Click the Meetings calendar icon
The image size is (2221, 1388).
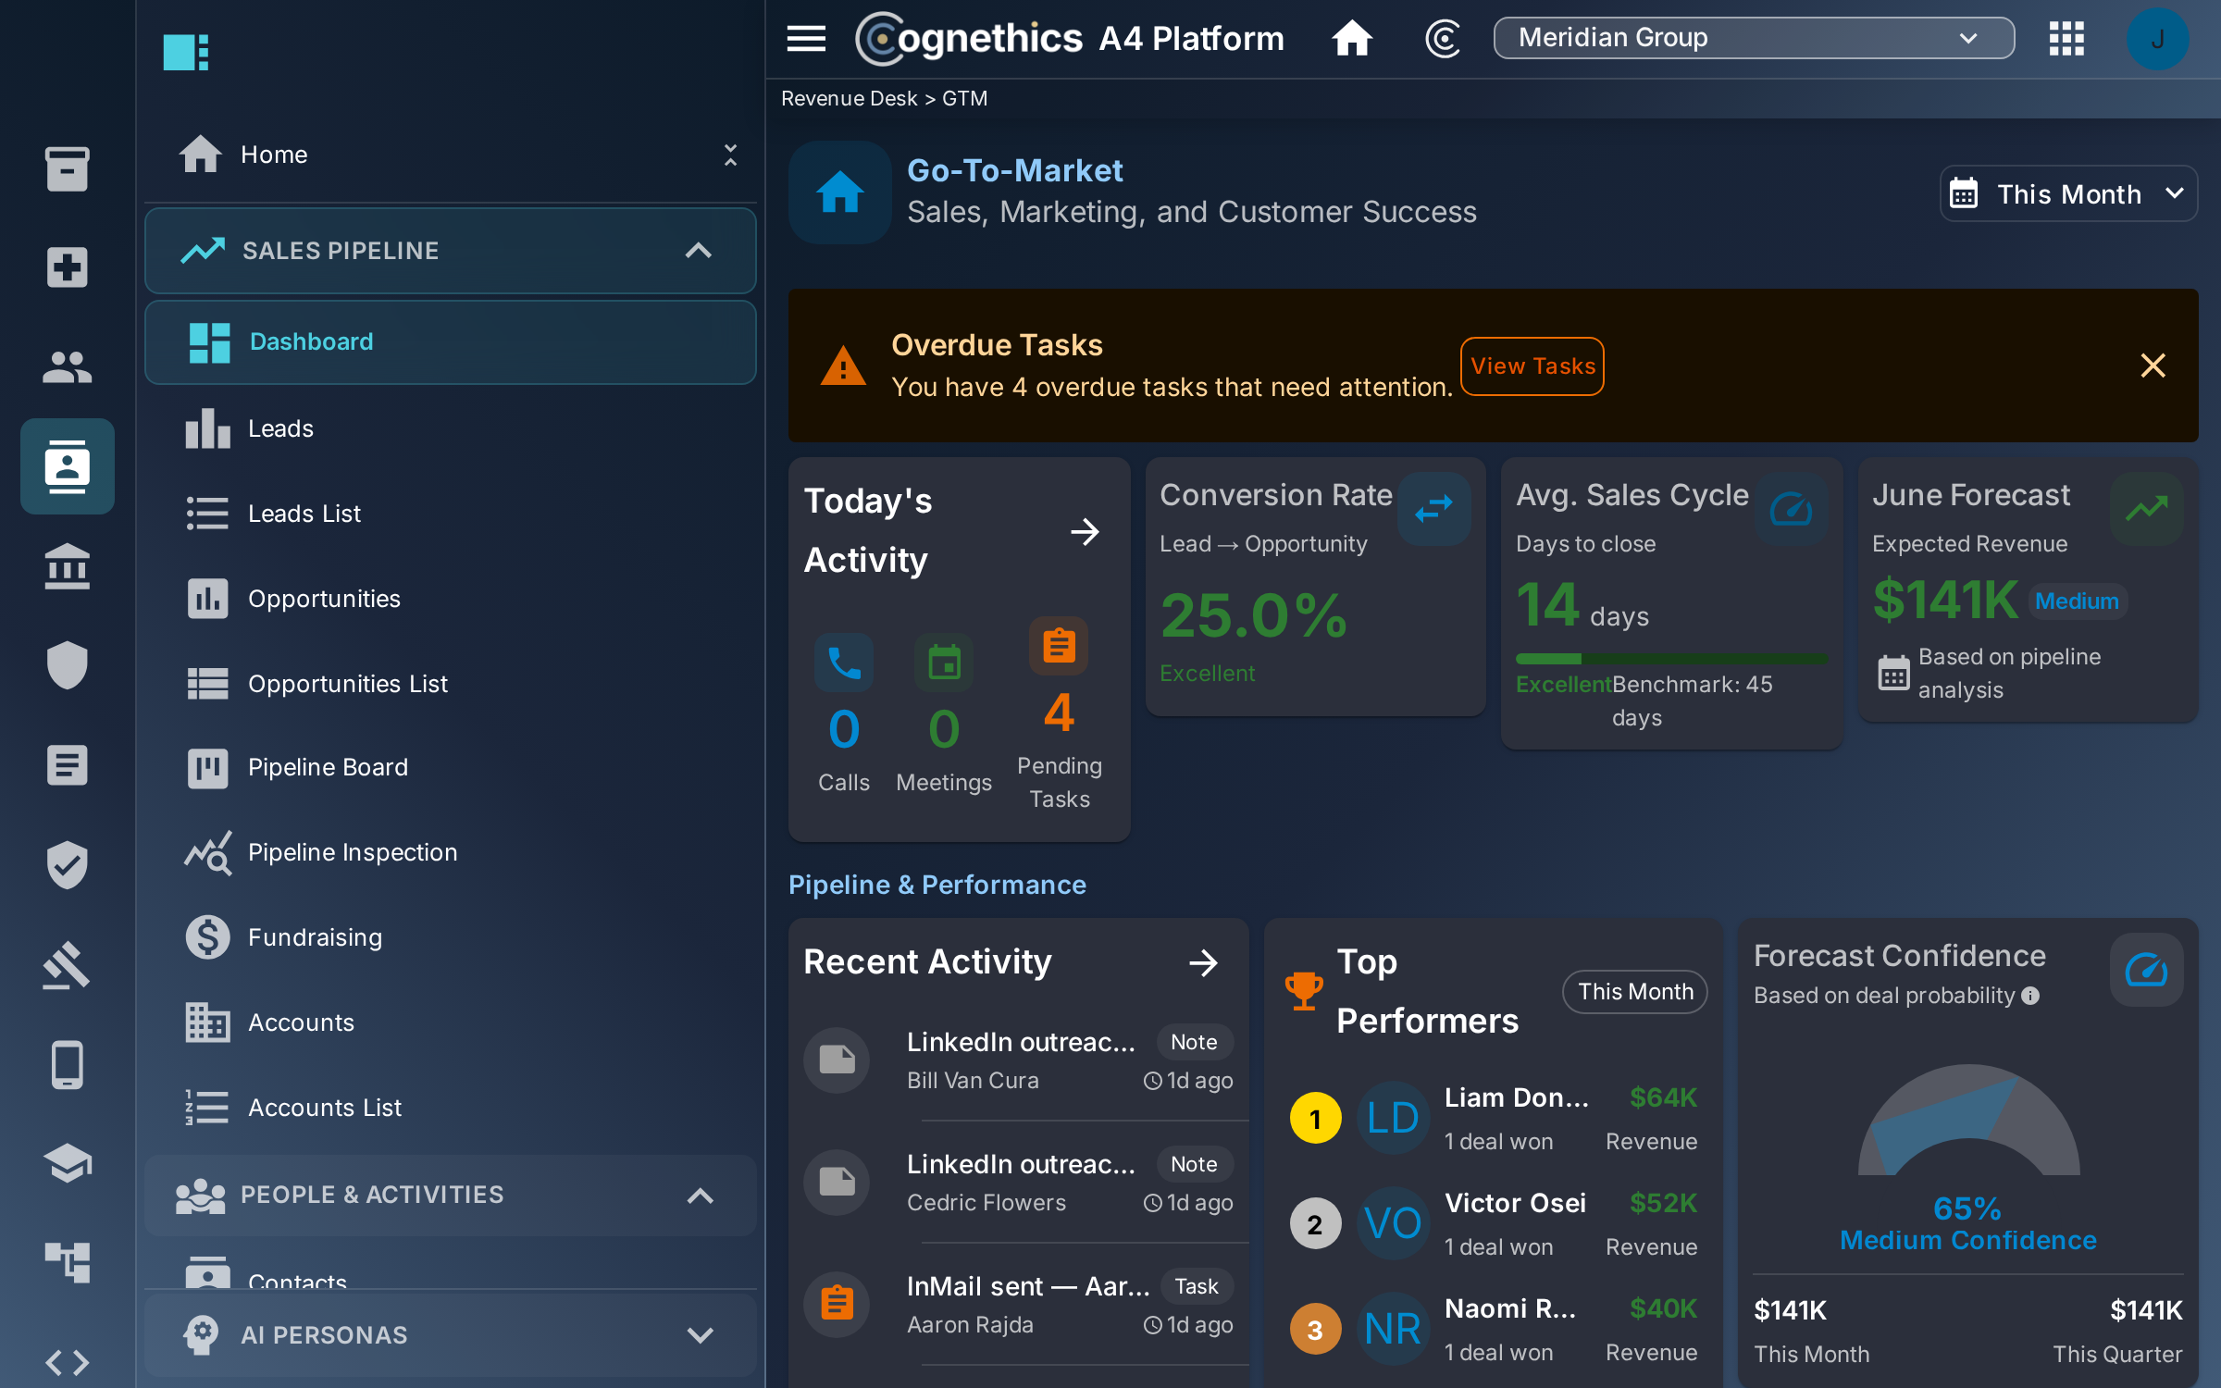944,663
